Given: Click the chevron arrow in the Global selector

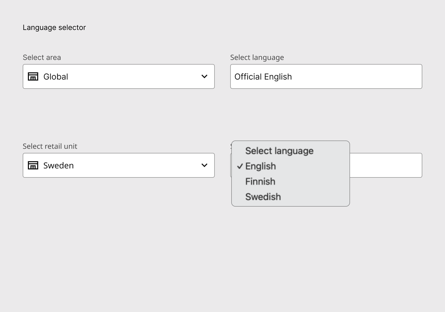Looking at the screenshot, I should [204, 76].
